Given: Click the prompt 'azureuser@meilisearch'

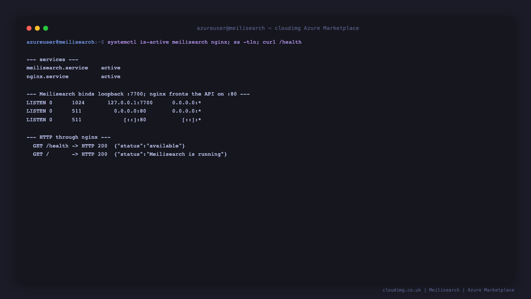Looking at the screenshot, I should [61, 42].
